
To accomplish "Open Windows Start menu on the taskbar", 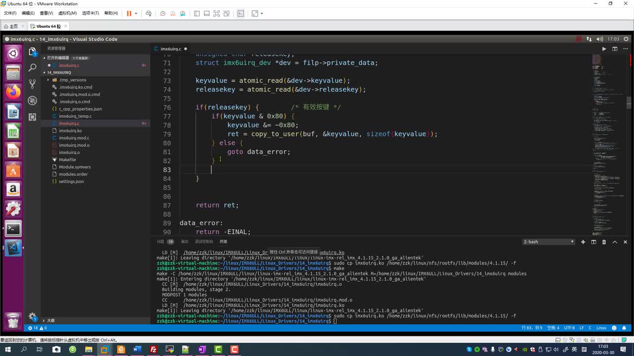I will (8, 350).
